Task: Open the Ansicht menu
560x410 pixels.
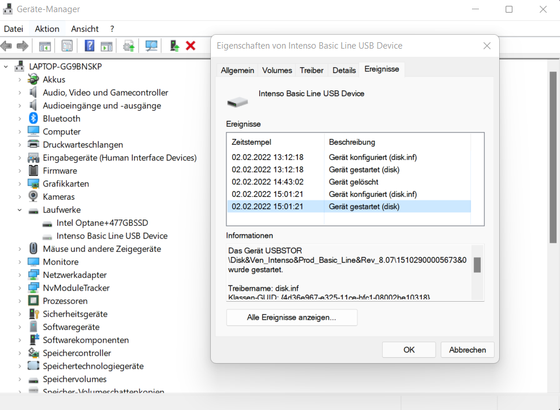Action: (x=85, y=29)
